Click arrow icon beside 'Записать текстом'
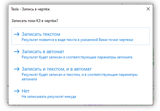 [x=17, y=34]
